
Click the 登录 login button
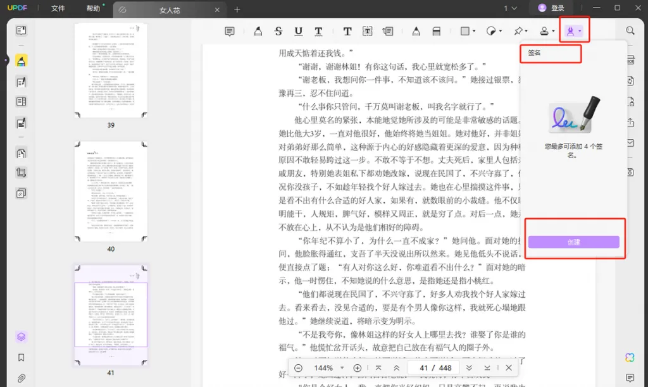(x=551, y=8)
